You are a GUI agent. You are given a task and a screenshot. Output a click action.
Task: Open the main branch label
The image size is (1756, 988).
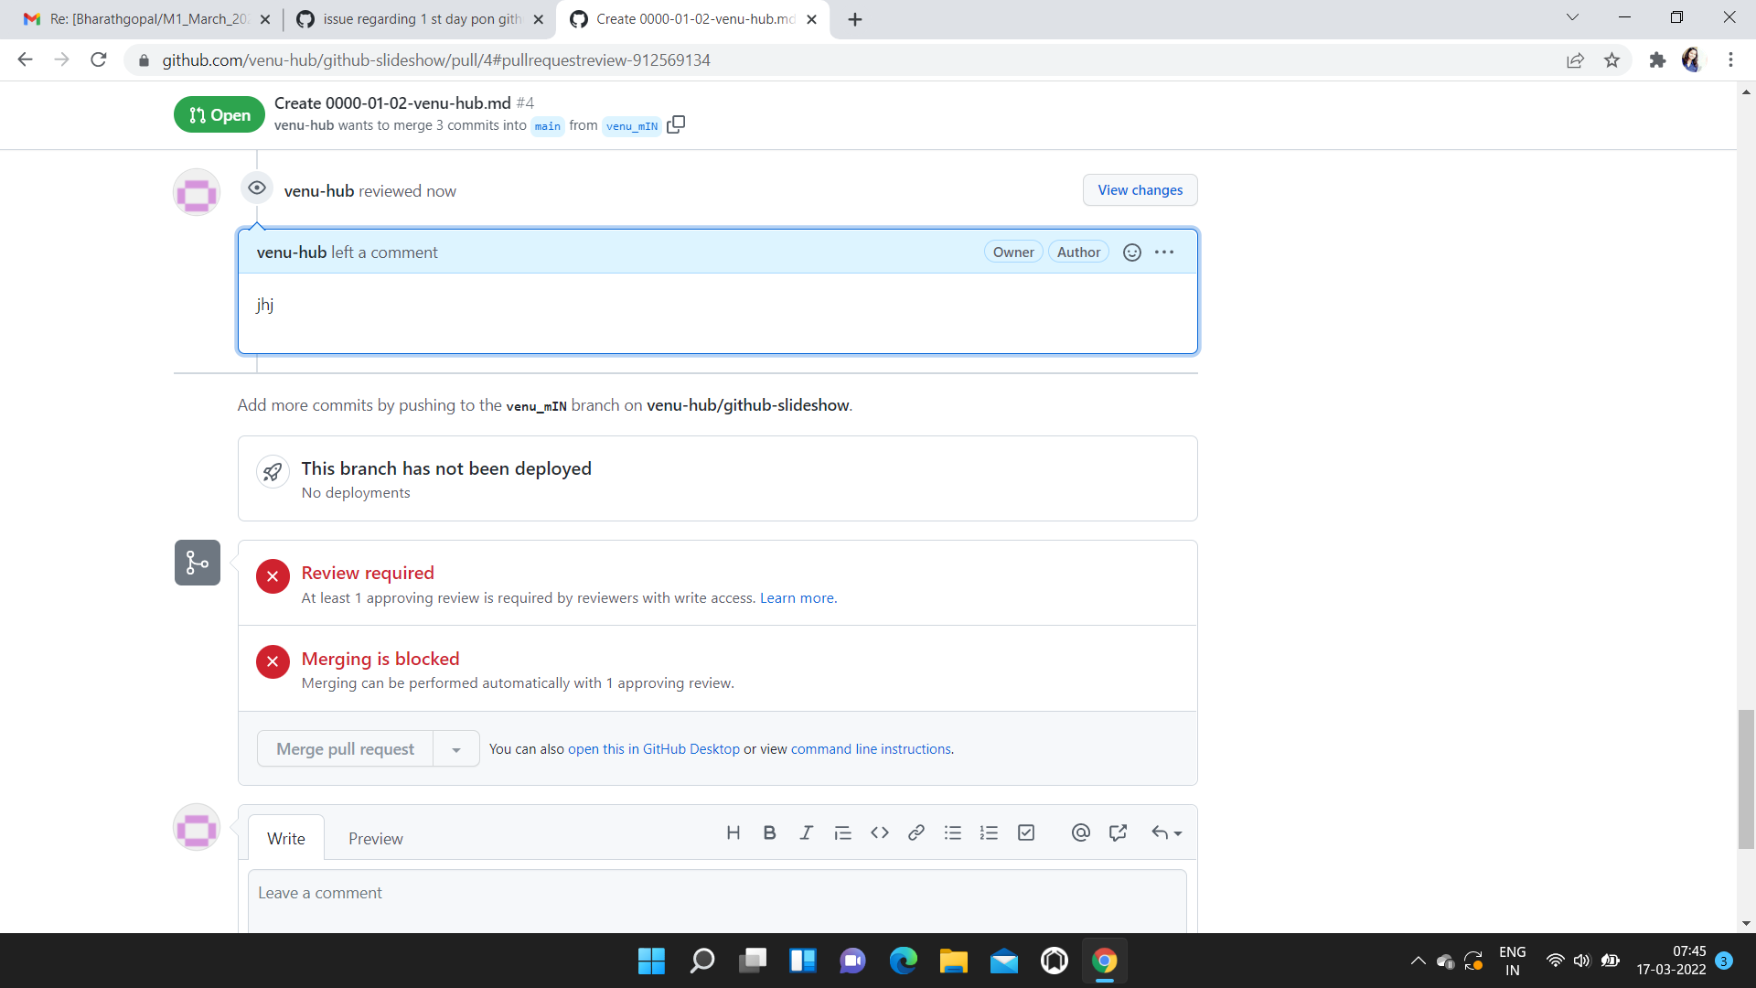click(x=547, y=126)
